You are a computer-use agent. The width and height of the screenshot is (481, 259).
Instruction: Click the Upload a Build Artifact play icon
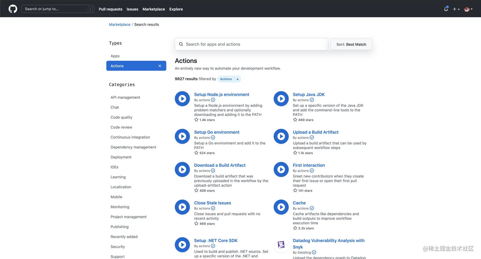pyautogui.click(x=281, y=136)
